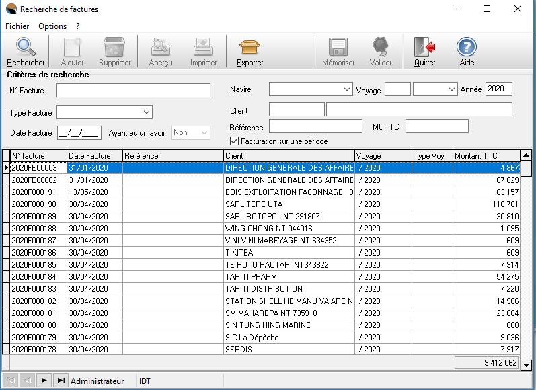Open the Options menu
The image size is (536, 390).
point(52,26)
